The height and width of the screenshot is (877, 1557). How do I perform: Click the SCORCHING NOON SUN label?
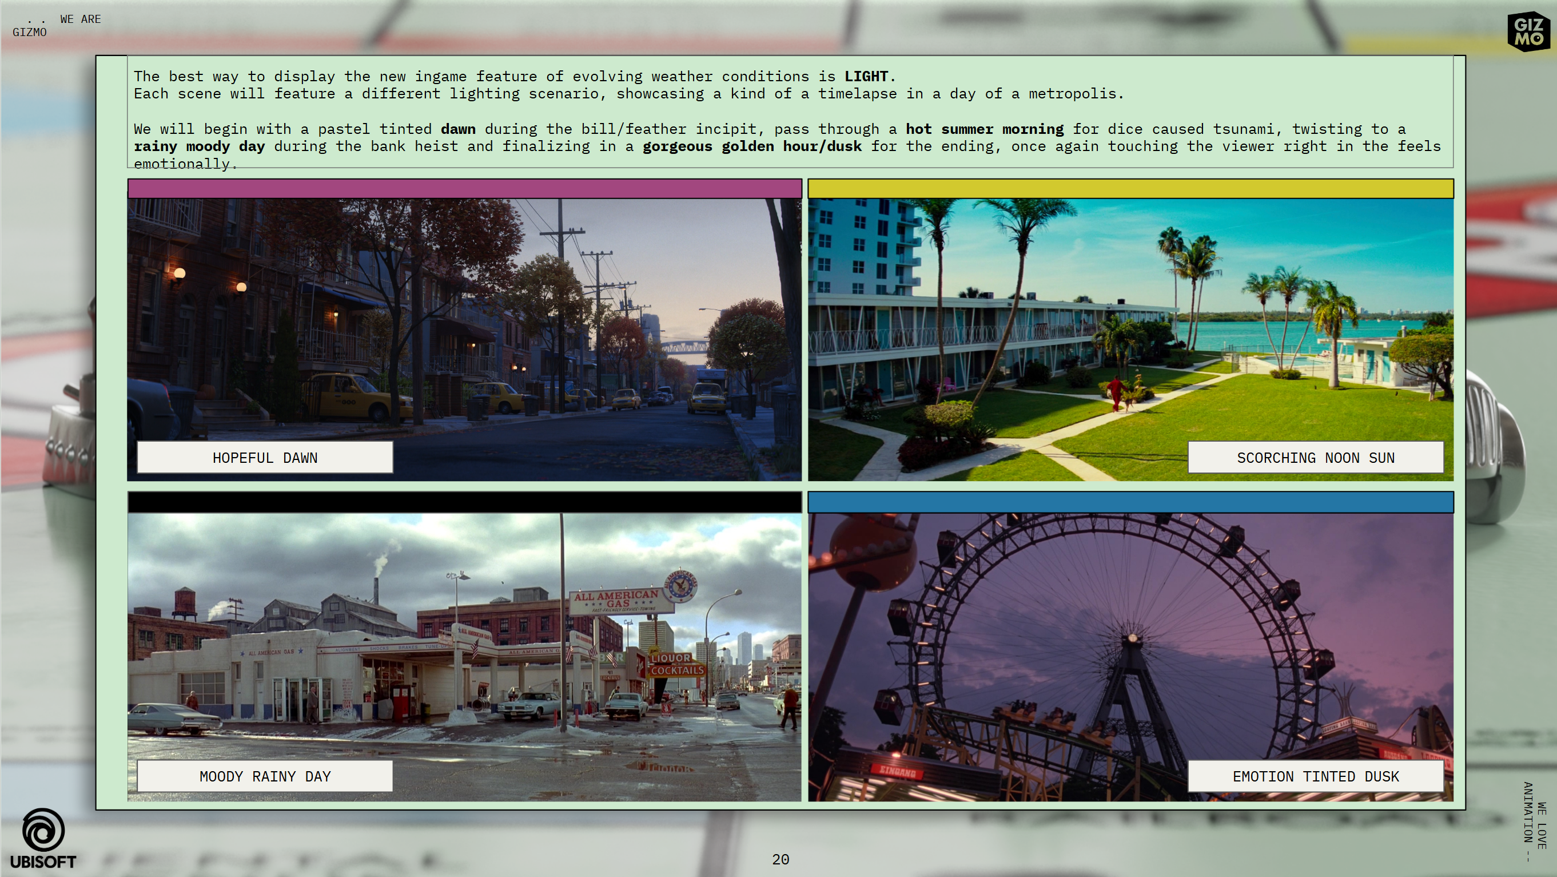1315,458
